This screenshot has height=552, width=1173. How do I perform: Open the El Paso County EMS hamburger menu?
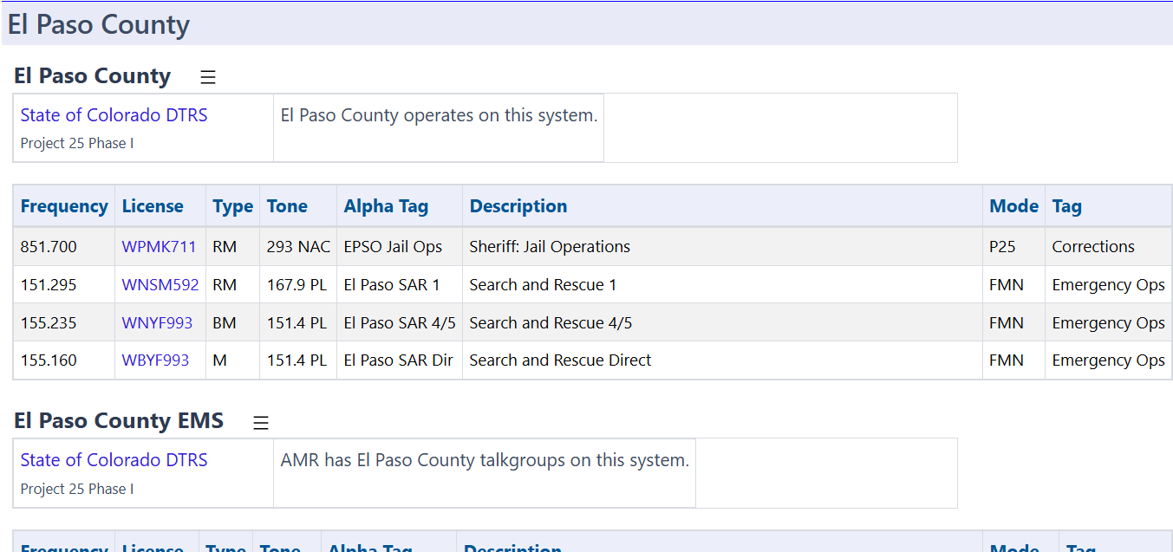[261, 422]
